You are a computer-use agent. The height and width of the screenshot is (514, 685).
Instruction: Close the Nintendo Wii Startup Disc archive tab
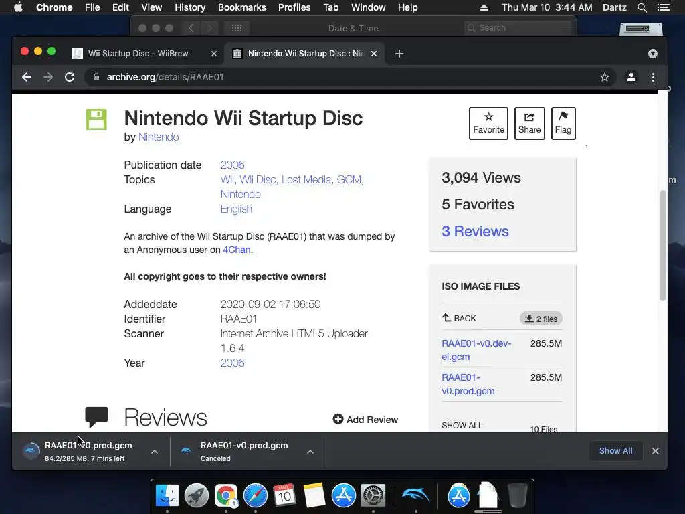tap(374, 54)
